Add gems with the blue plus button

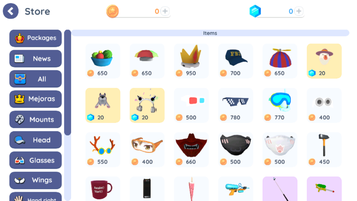[x=299, y=11]
